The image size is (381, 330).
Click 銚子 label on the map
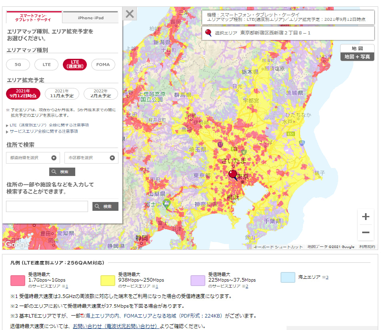pos(319,173)
